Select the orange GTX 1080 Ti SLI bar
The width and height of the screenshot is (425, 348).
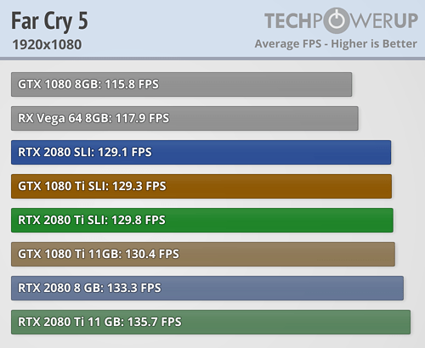coord(201,186)
